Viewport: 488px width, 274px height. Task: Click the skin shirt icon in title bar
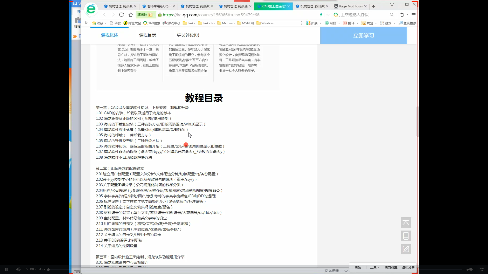coord(392,4)
